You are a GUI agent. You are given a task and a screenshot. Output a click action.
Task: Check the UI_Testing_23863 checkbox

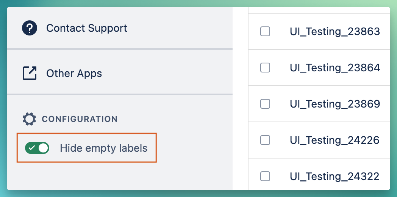(265, 31)
